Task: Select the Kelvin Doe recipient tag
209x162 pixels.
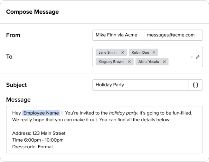Action: tap(140, 52)
